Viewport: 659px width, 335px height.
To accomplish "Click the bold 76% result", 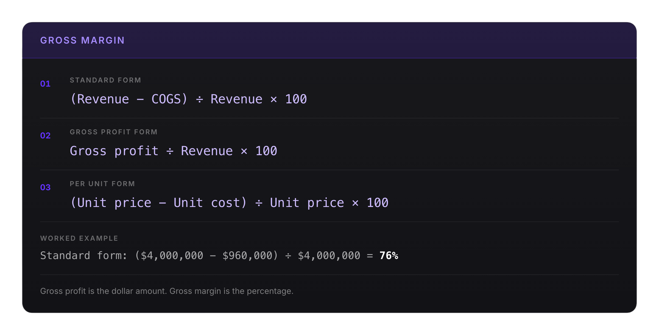I will pyautogui.click(x=389, y=255).
